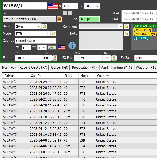This screenshot has width=157, height=158.
Task: Click the W1AW/1 callsign input field
Action: tap(25, 6)
